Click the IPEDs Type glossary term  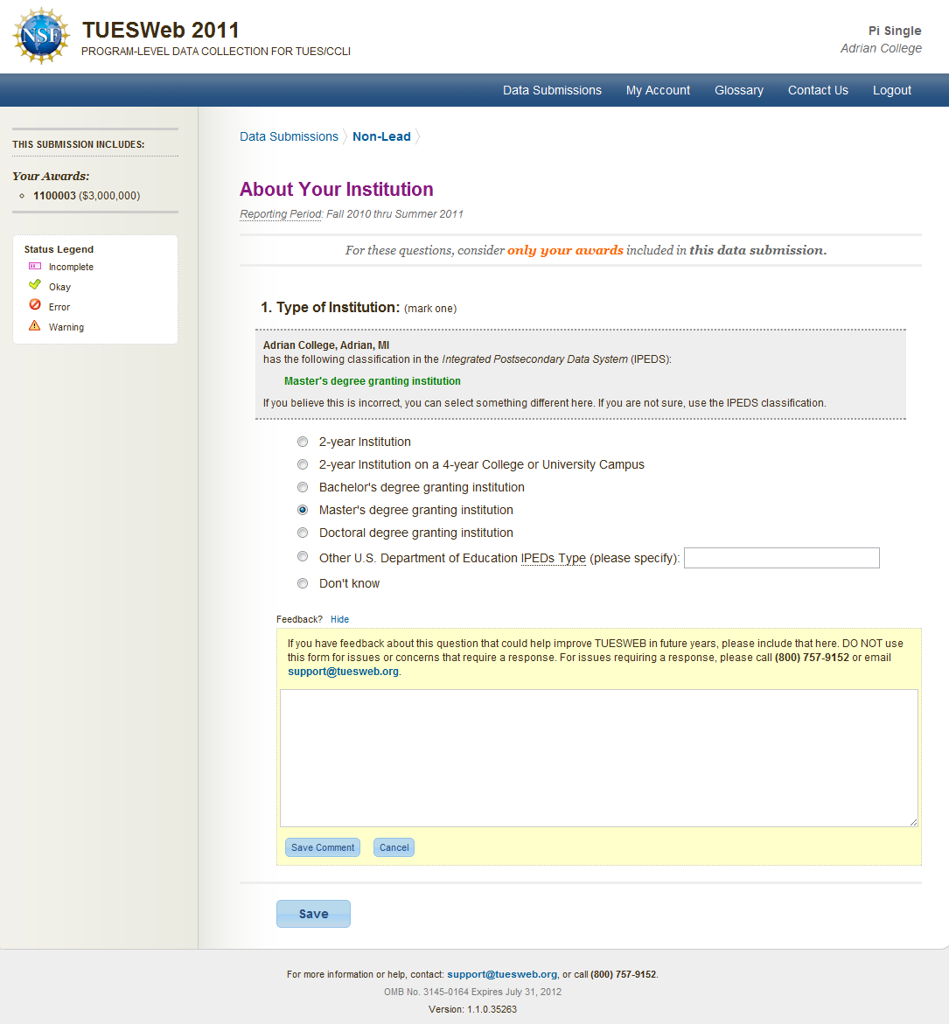[553, 559]
